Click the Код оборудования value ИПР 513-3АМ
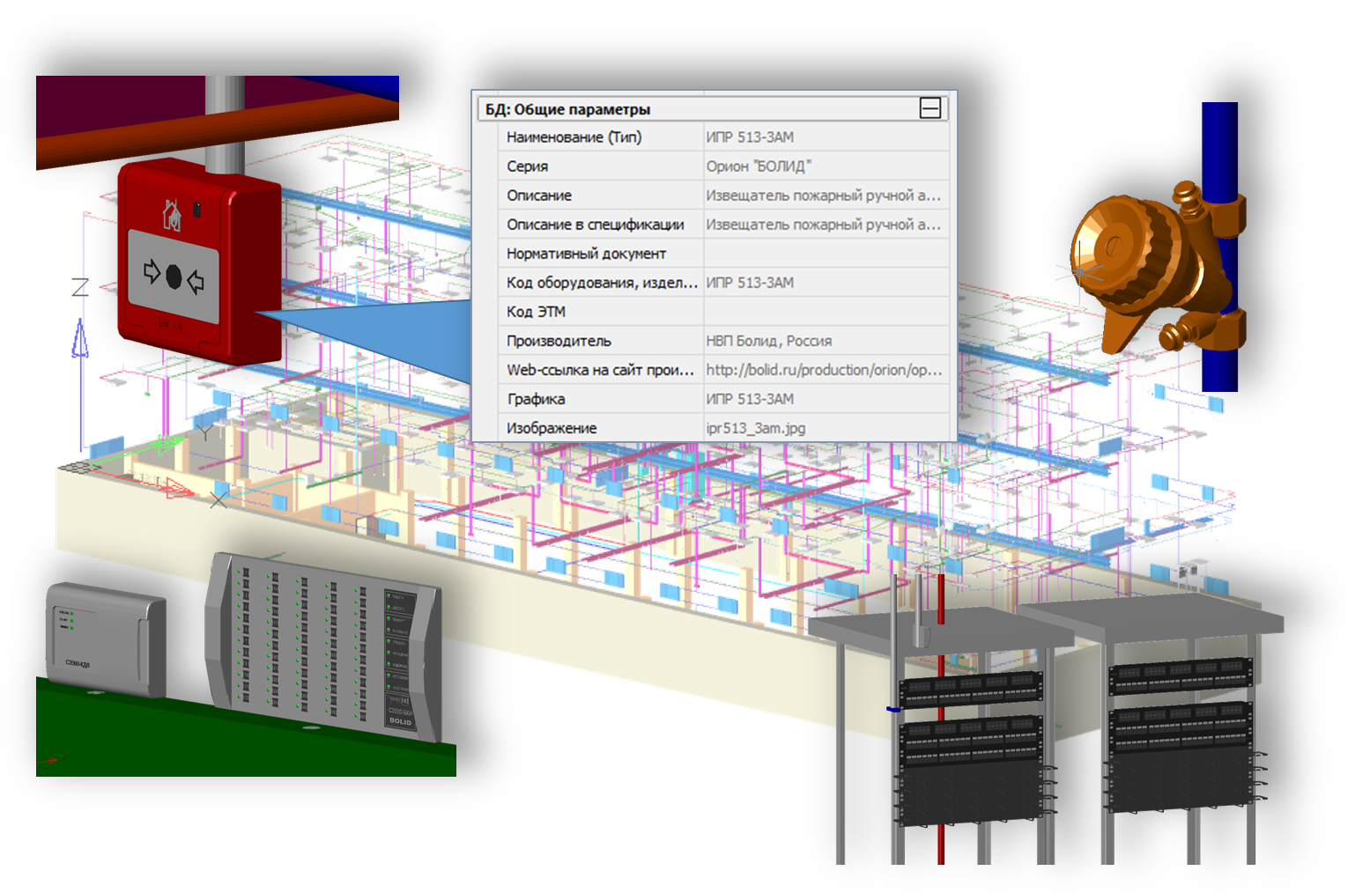 (750, 283)
